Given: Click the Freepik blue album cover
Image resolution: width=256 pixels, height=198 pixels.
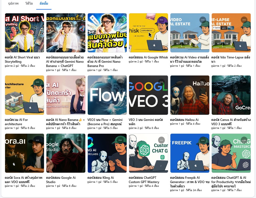Looking at the screenshot, I should [190, 153].
